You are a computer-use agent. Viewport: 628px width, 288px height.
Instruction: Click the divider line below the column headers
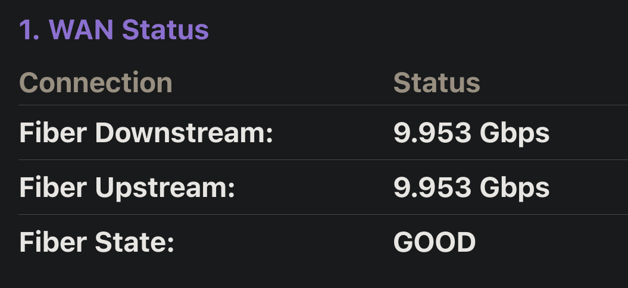pos(323,105)
